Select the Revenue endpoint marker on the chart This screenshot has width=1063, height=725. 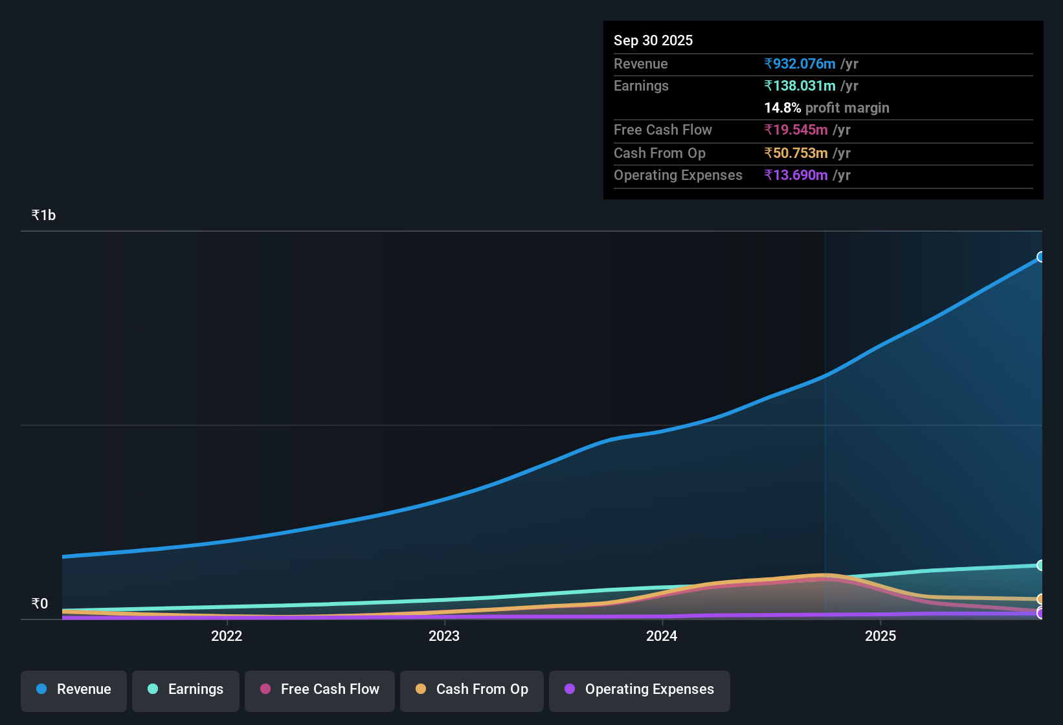[x=1041, y=257]
